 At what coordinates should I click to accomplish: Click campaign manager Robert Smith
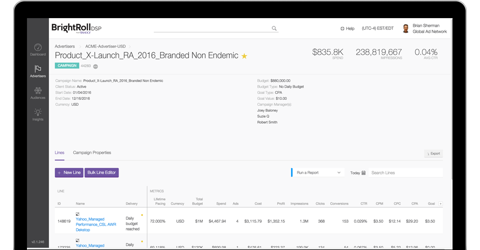tap(267, 122)
